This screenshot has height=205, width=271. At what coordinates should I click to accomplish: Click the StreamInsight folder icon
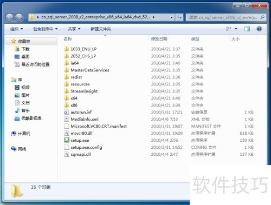(67, 91)
